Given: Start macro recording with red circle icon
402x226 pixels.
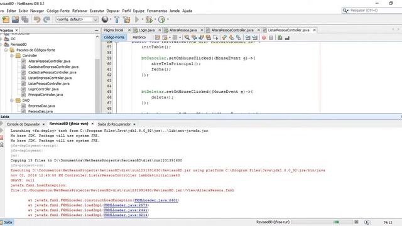Looking at the screenshot, I should click(x=264, y=38).
